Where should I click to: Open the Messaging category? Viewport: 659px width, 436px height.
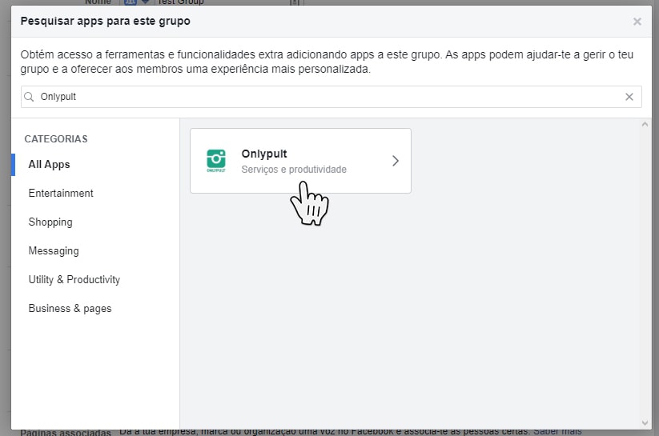point(54,250)
